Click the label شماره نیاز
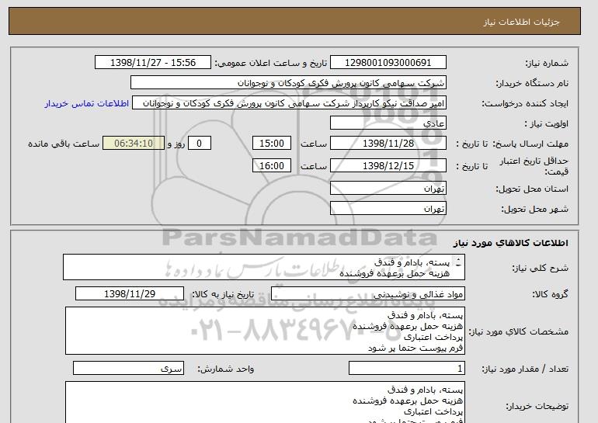The height and width of the screenshot is (423, 598). [547, 63]
